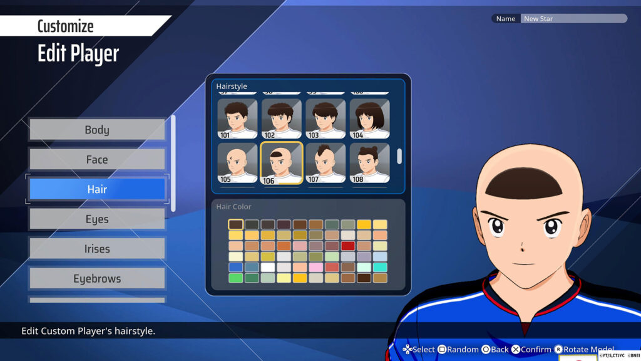Choose hairstyle 102 thumbnail
Image resolution: width=641 pixels, height=361 pixels.
pos(282,118)
